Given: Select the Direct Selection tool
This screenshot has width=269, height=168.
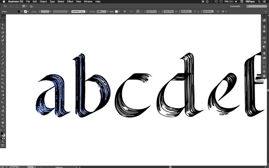Looking at the screenshot, I should click(x=2, y=25).
